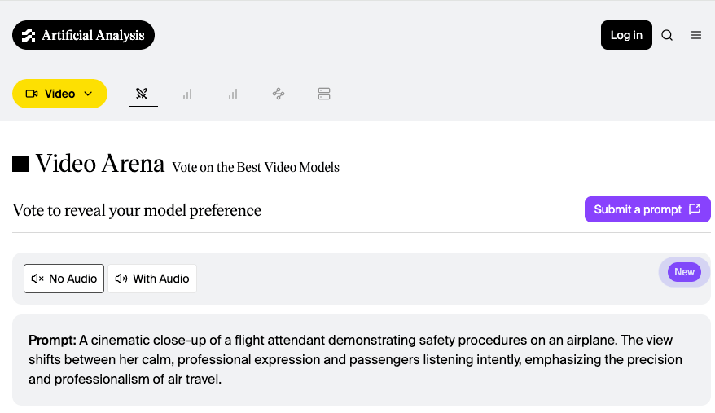Screen dimensions: 715x413
Task: Open the stacked server icon tab
Action: click(324, 94)
